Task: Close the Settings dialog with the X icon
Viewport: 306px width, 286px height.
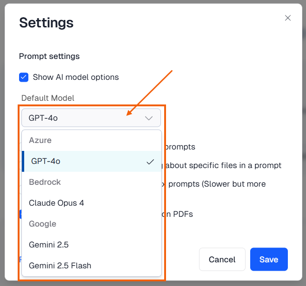Action: coord(288,18)
